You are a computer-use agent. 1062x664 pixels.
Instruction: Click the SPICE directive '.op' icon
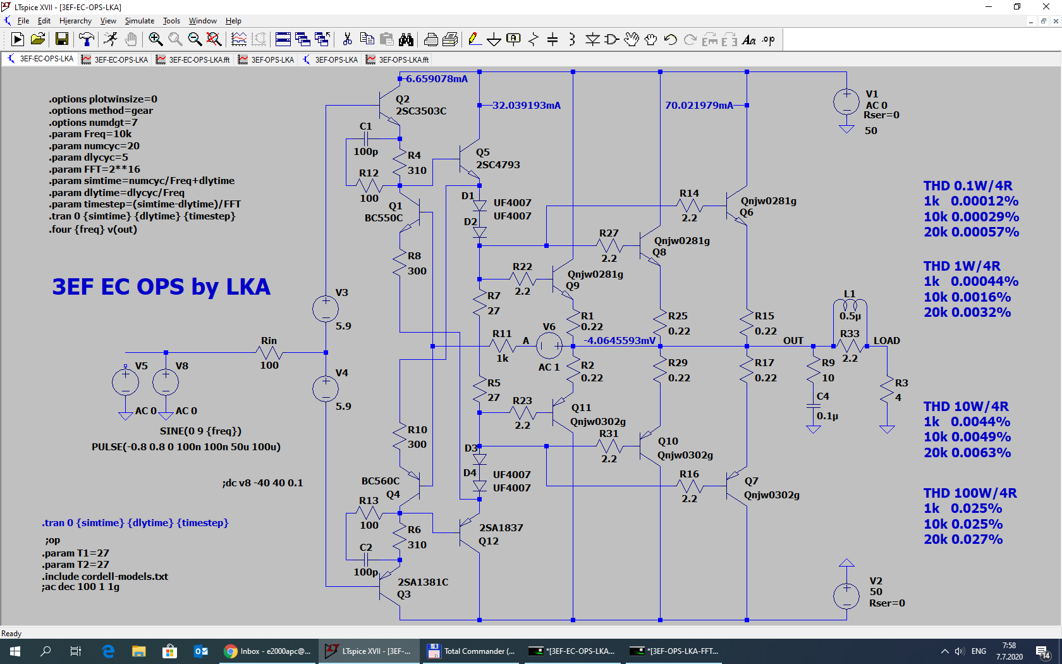tap(769, 40)
